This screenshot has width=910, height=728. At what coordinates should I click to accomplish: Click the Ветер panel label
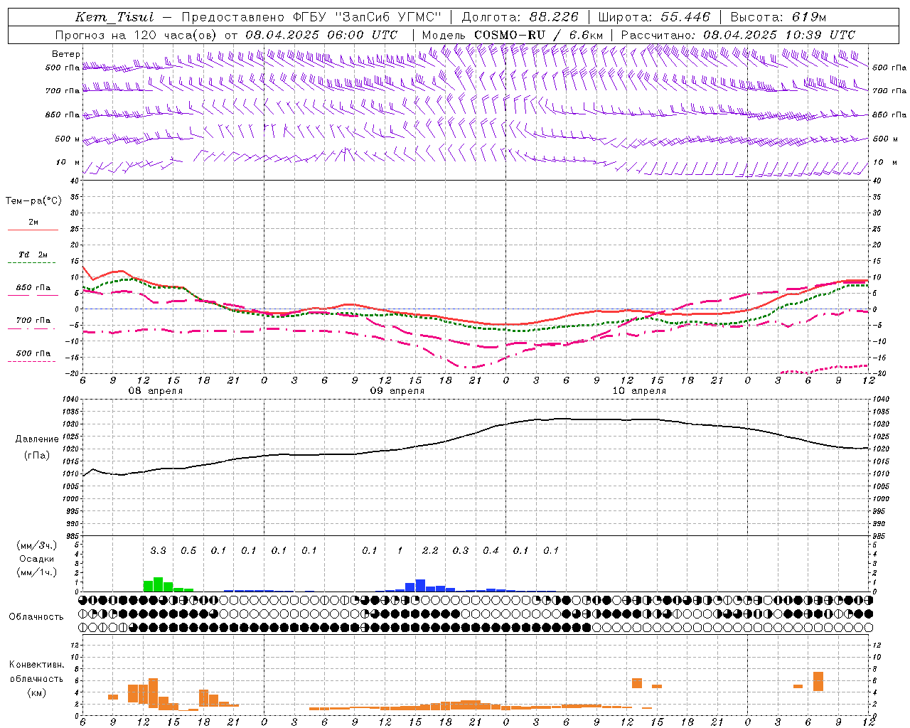click(66, 54)
